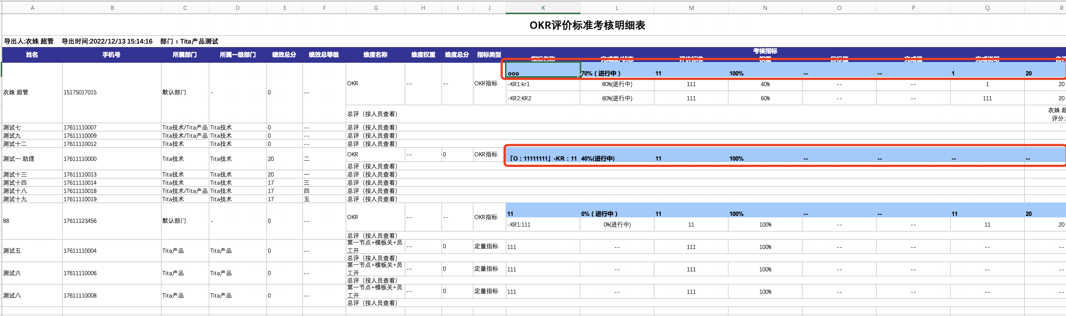
Task: Click the 考核指标 merged header
Action: tap(765, 51)
